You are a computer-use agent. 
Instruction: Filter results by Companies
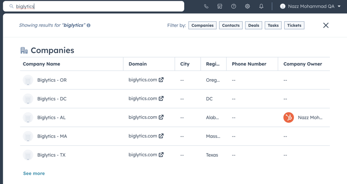click(x=202, y=25)
